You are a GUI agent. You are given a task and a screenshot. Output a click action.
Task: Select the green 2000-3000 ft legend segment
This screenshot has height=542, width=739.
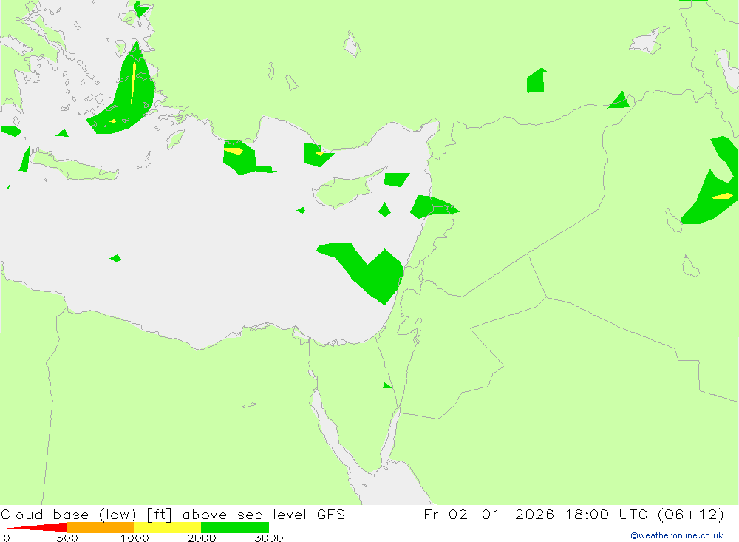tap(235, 527)
